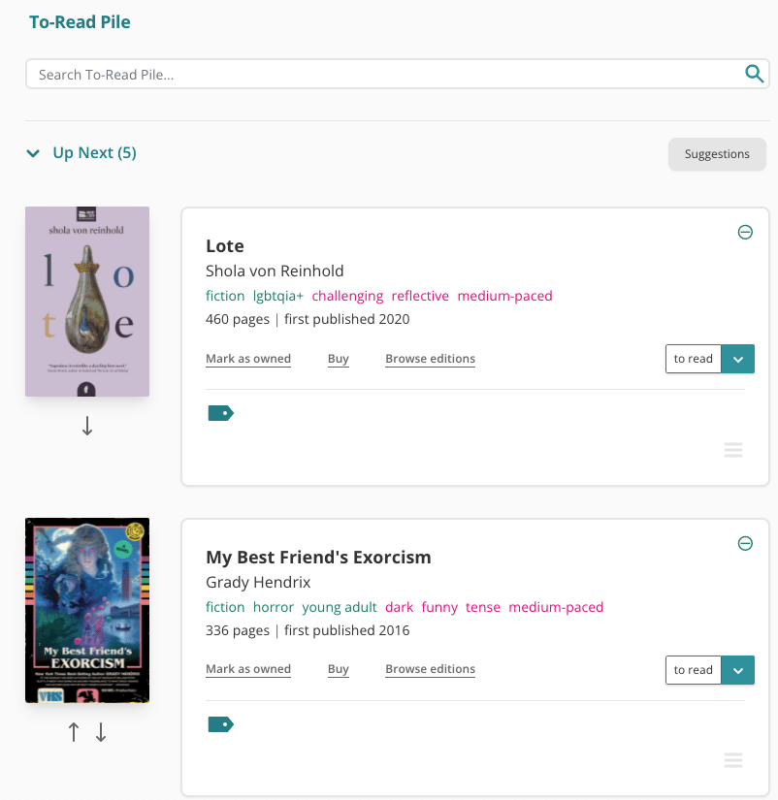
Task: Click the 'lgbtqia+' genre tag
Action: tap(278, 296)
